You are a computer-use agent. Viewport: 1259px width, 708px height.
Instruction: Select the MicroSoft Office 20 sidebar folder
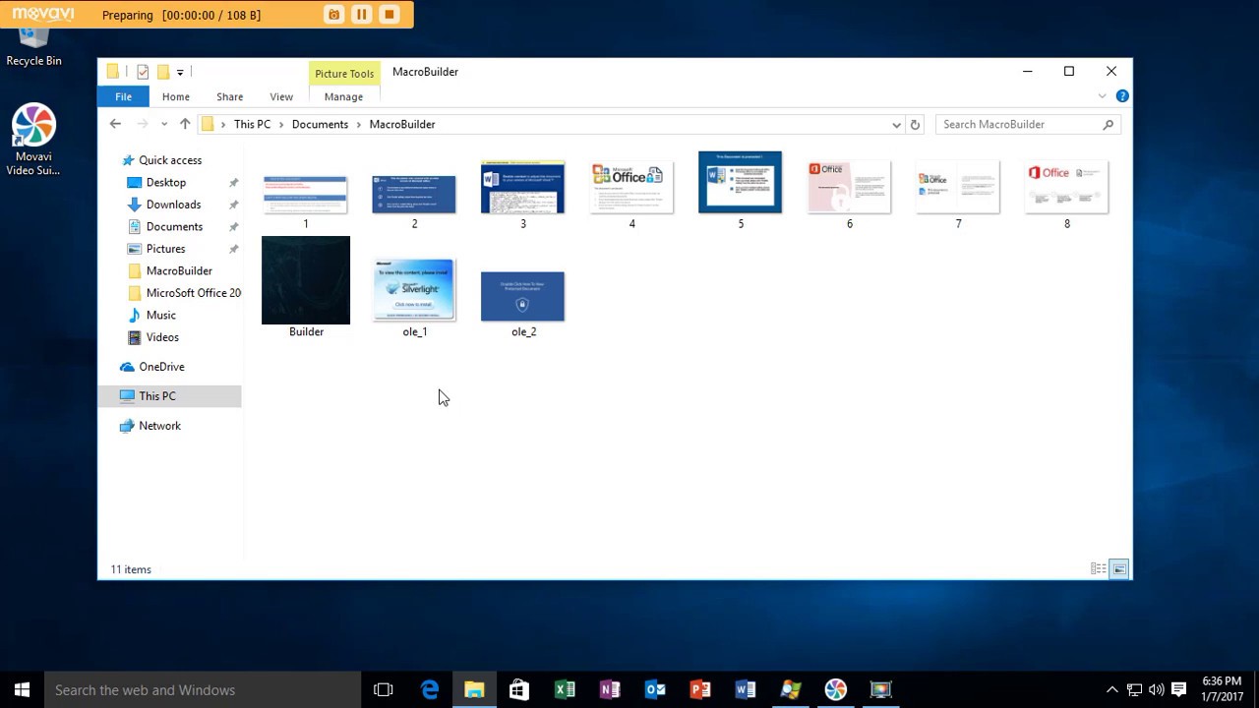(193, 293)
